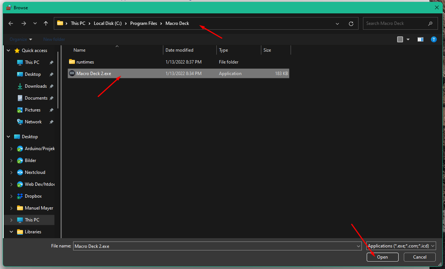Click the Pictures icon in sidebar

click(x=20, y=110)
